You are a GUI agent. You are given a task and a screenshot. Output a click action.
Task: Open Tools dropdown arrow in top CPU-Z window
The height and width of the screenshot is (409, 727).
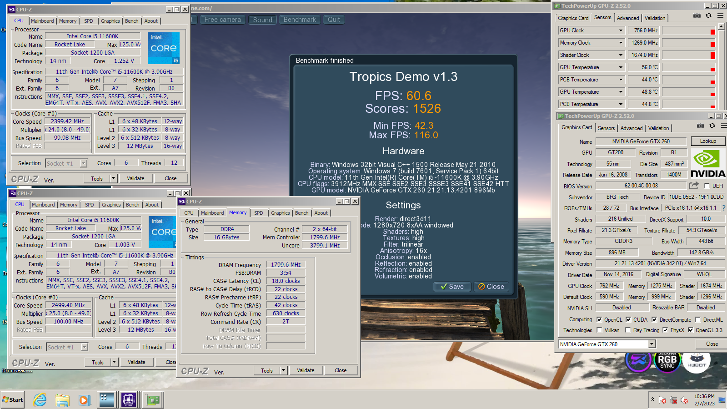(113, 178)
